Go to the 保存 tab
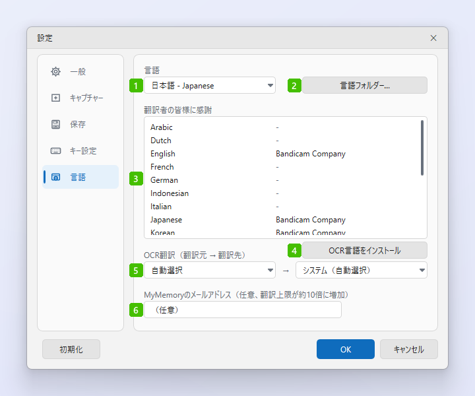Screen dimensions: 475x396 [x=80, y=124]
